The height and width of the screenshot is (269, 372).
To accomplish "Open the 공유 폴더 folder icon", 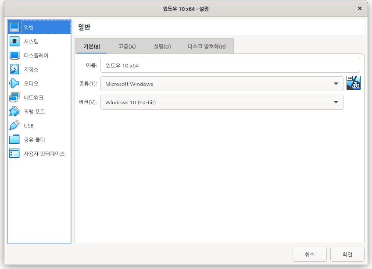I will pos(14,139).
